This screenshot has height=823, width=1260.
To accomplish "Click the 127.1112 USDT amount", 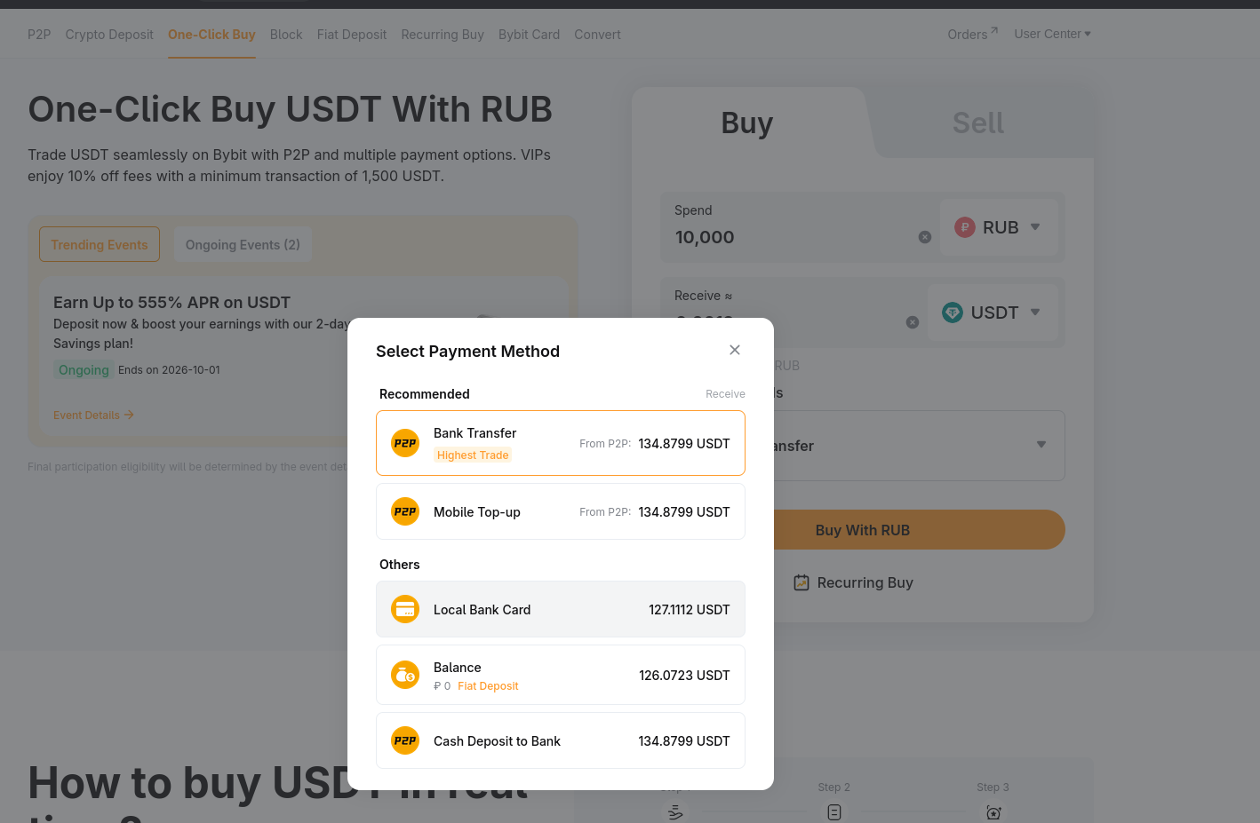I will point(690,610).
